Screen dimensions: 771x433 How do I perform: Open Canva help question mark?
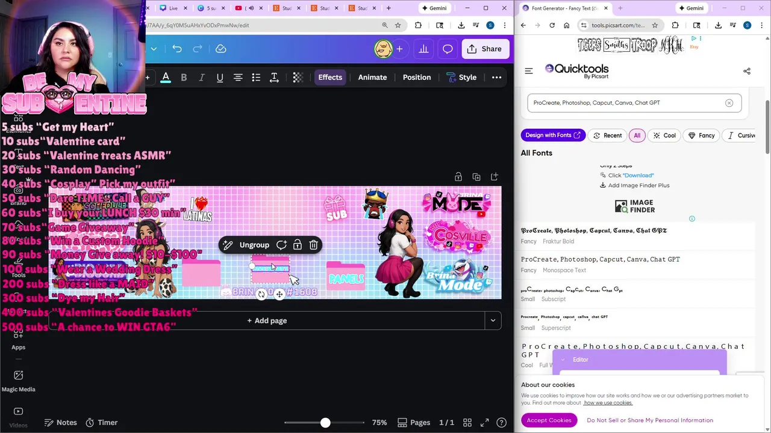(x=501, y=423)
